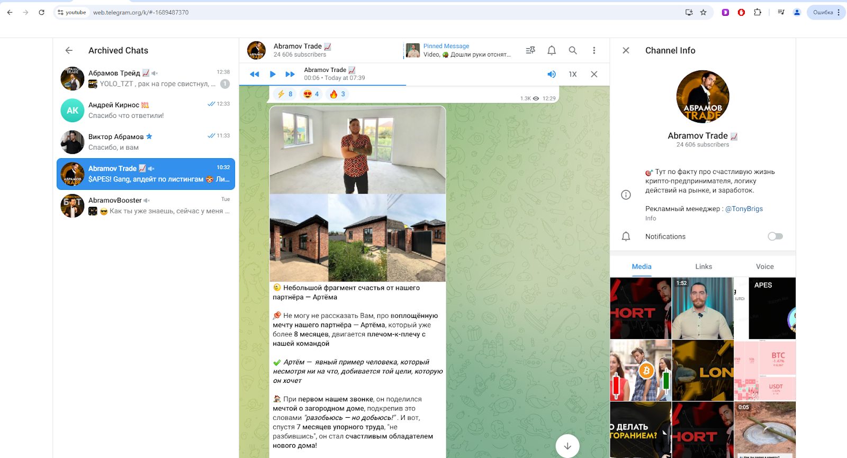Open the middle brick house photo
The width and height of the screenshot is (847, 458).
[x=357, y=237]
